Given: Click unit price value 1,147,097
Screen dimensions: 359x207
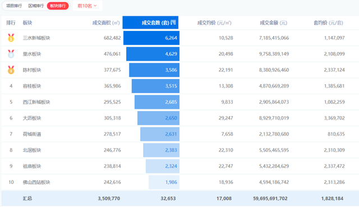Looking at the screenshot, I should tap(334, 38).
